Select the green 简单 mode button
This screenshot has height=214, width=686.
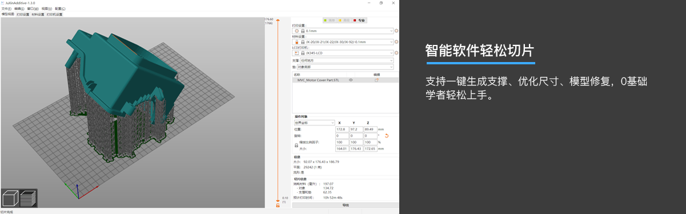330,20
